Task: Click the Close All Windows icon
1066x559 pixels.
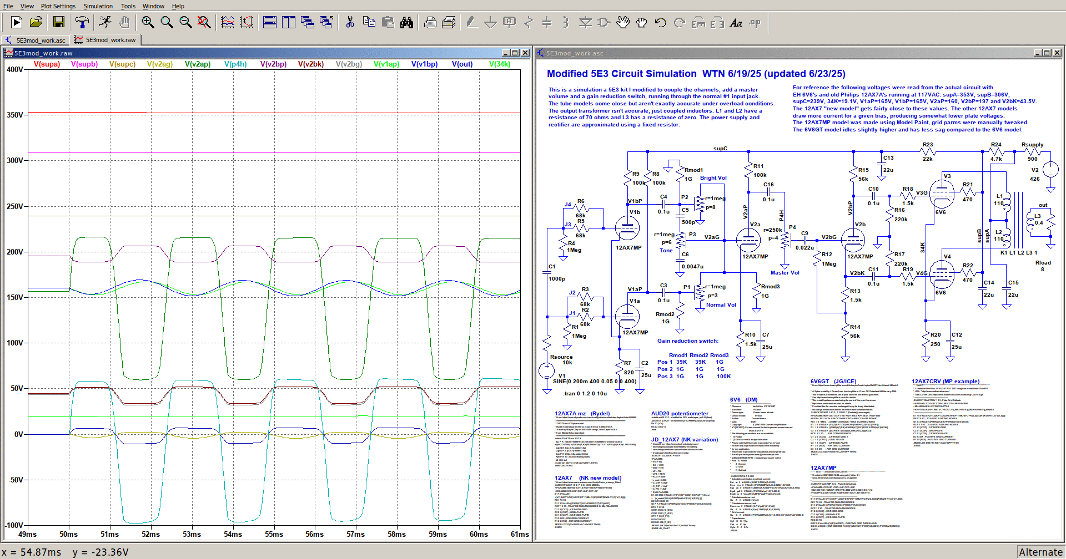Action: point(326,22)
